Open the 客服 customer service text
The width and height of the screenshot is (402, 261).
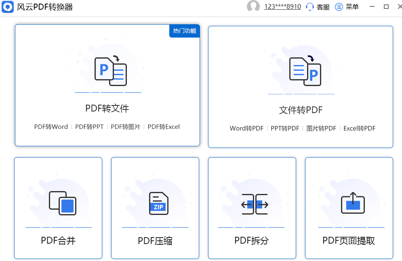click(x=323, y=7)
